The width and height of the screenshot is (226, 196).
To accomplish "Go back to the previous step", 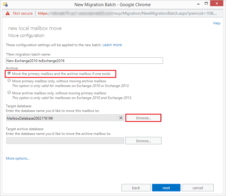I will click(136, 188).
